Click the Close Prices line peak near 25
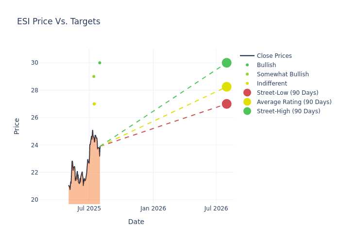Screen dimensions: 340x243 (x=93, y=131)
